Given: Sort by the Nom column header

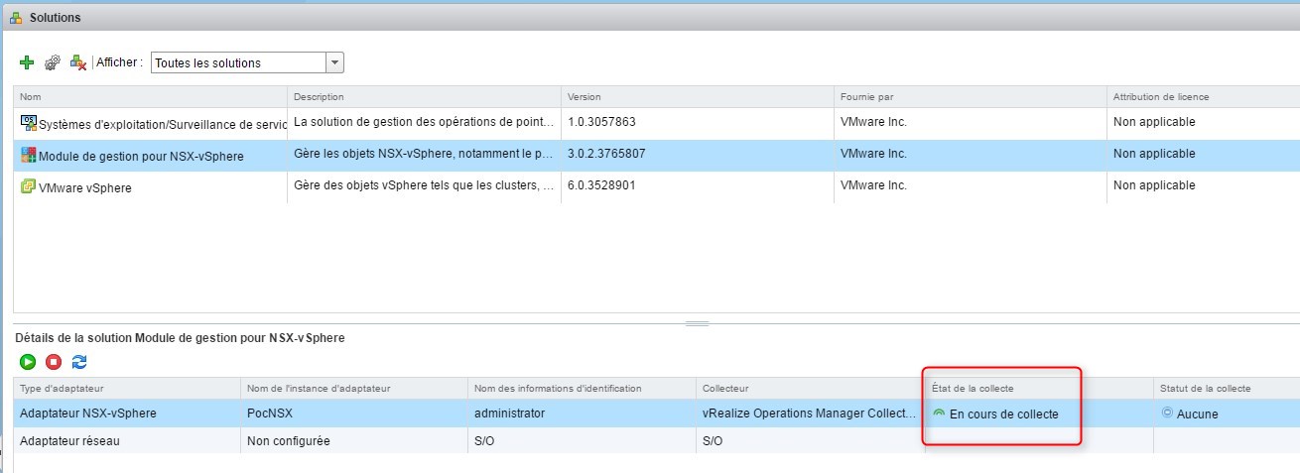Looking at the screenshot, I should click(x=149, y=96).
